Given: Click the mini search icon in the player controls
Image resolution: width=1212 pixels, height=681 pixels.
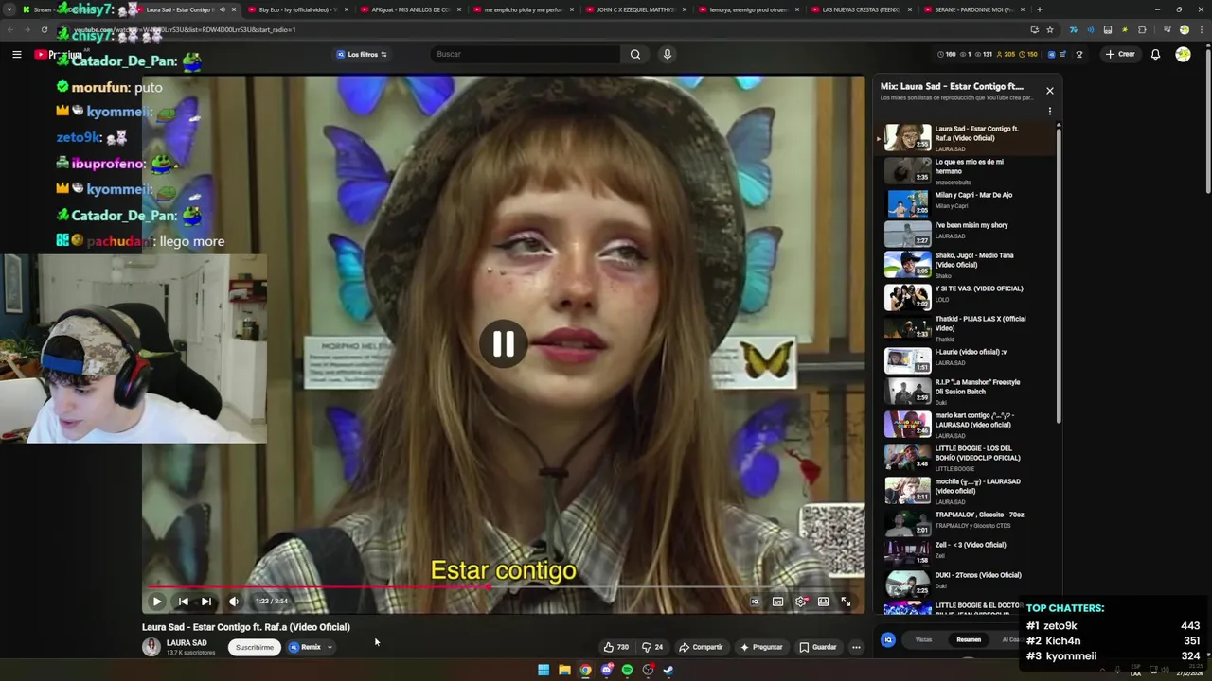Looking at the screenshot, I should (755, 601).
